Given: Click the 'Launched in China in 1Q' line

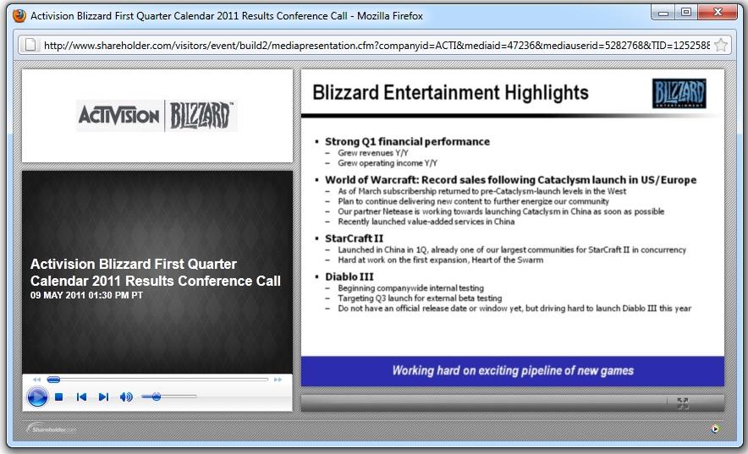Looking at the screenshot, I should click(x=512, y=250).
